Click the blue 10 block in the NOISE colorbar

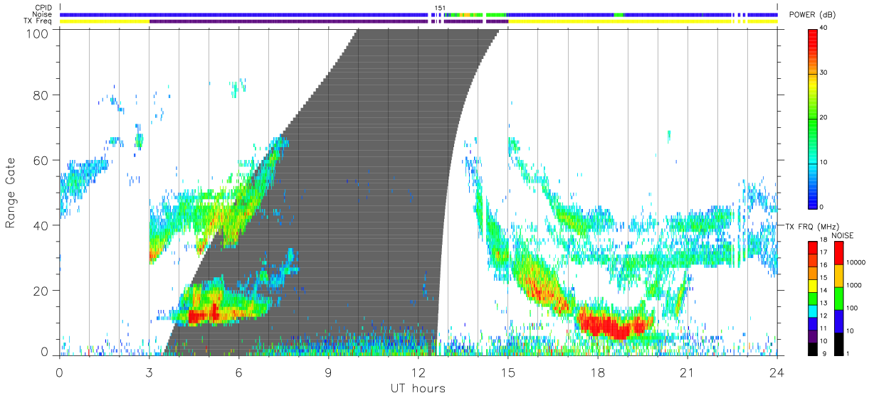(x=839, y=321)
